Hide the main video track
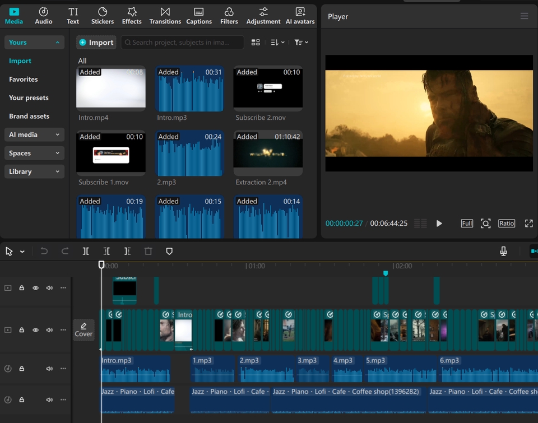Screen dimensions: 538x423 coord(35,330)
